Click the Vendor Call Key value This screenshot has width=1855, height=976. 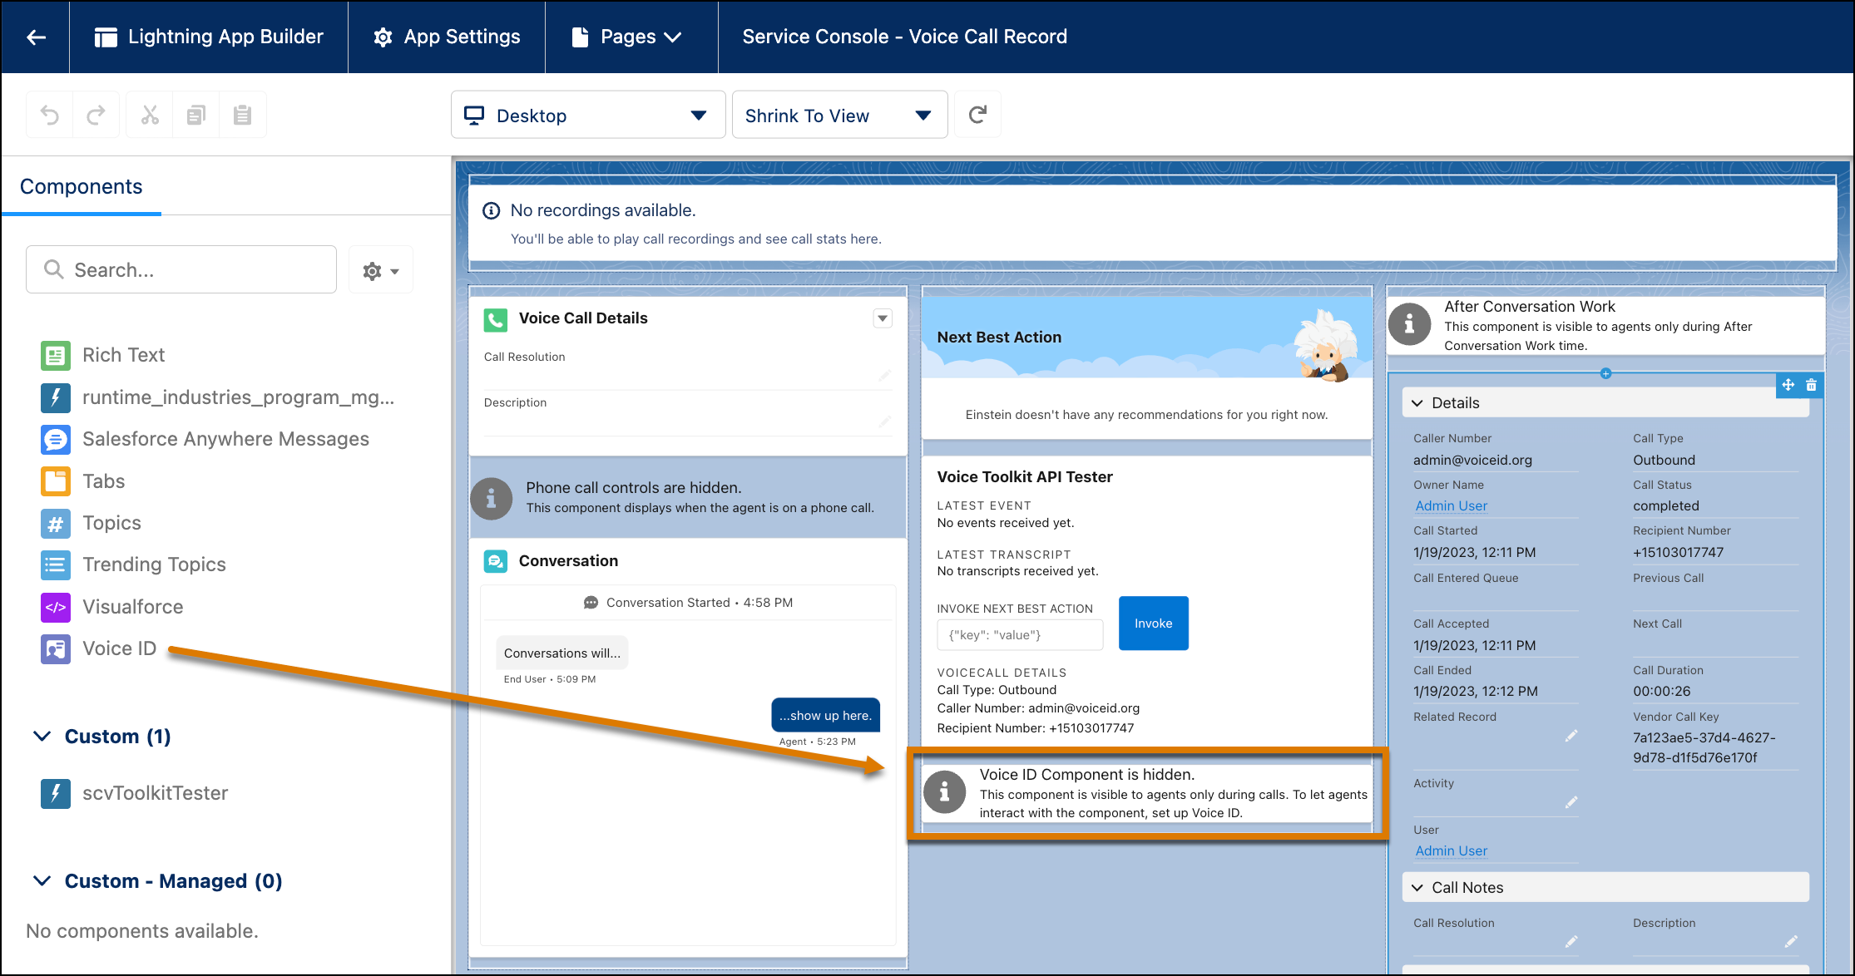(x=1704, y=747)
